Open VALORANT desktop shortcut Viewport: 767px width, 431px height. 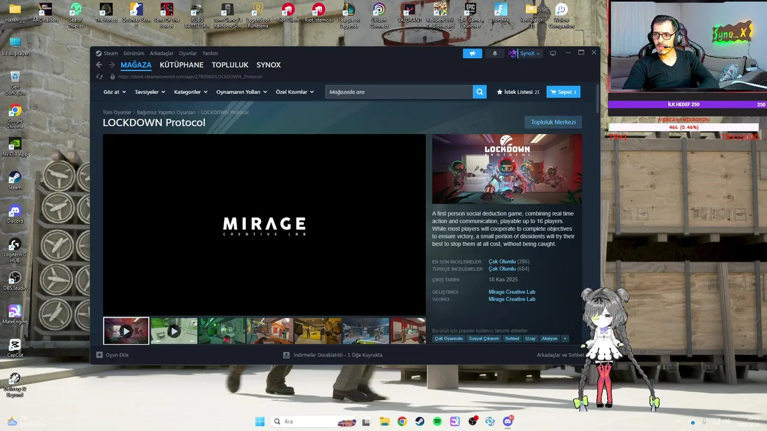(x=410, y=13)
